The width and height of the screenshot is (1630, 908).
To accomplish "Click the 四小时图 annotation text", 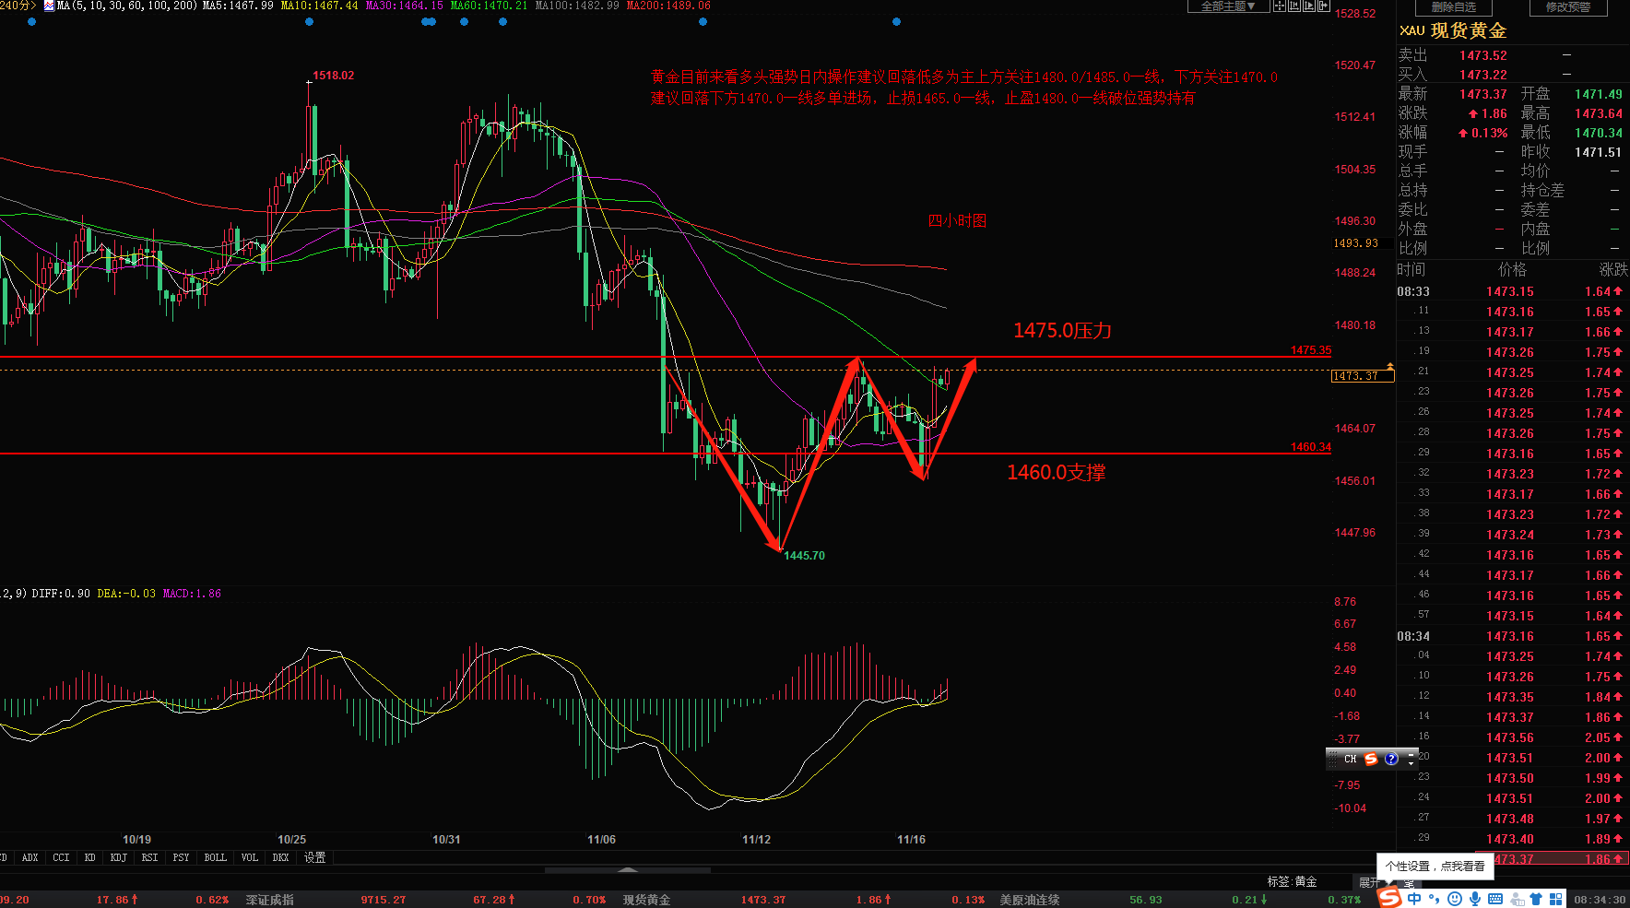I will click(x=957, y=220).
